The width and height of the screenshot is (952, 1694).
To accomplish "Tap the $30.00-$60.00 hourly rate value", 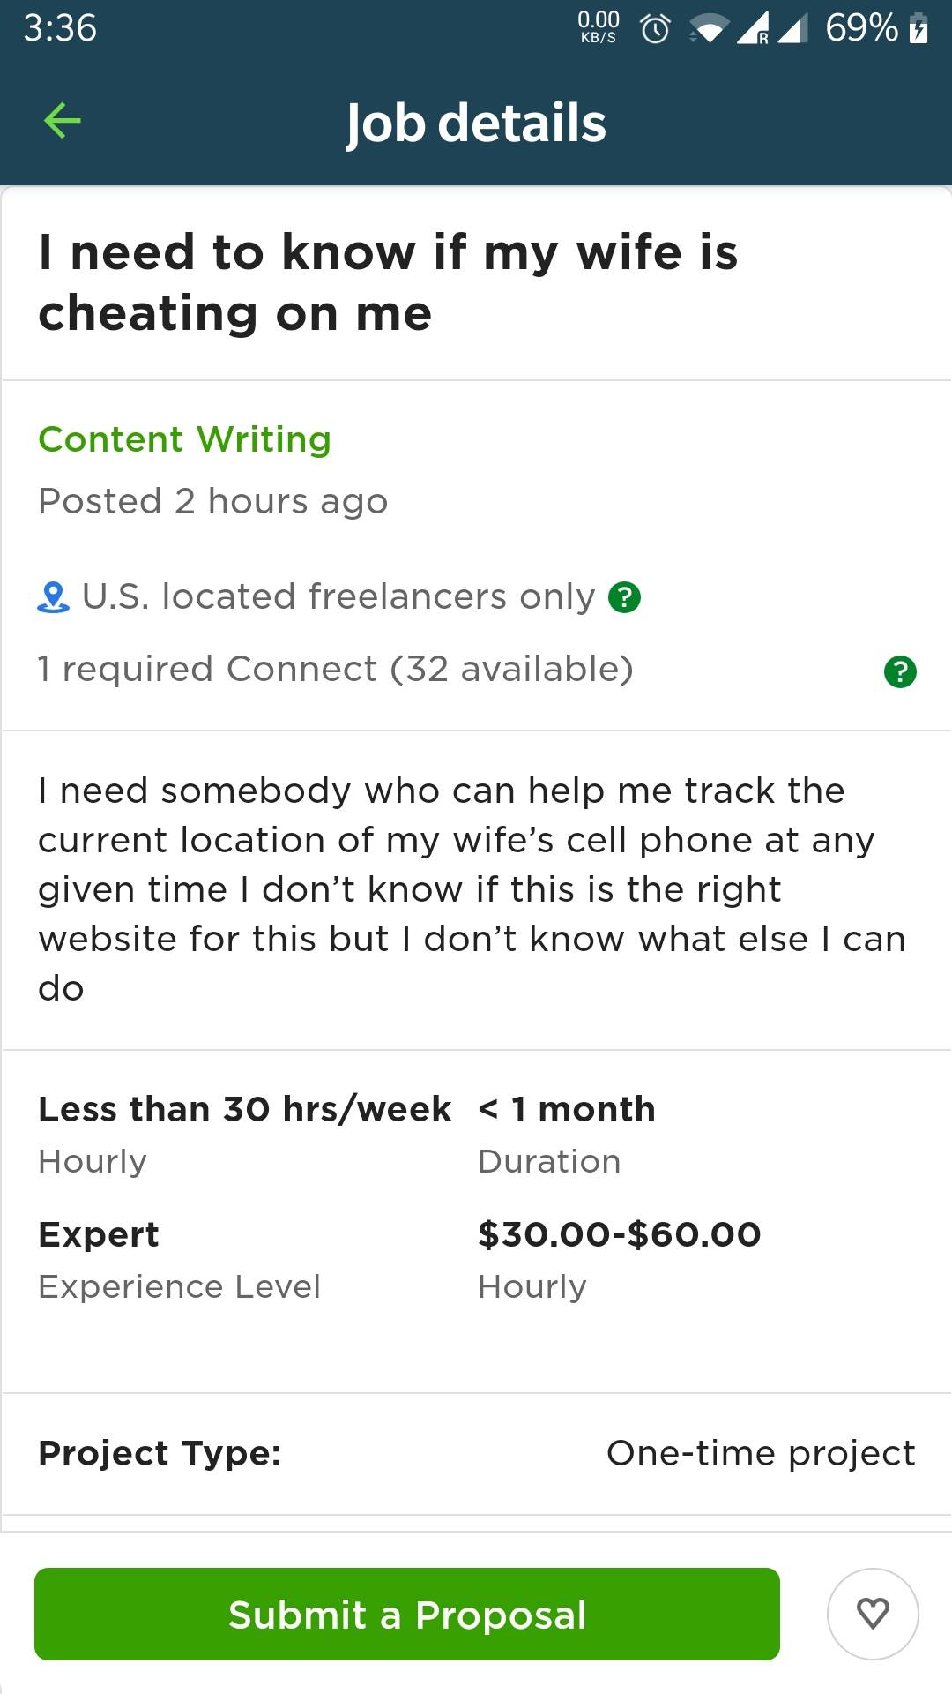I will (x=620, y=1233).
